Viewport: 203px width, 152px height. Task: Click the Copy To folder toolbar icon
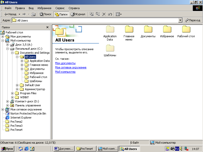click(98, 14)
